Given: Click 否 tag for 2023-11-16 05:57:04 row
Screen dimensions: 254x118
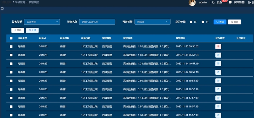Looking at the screenshot, I should [x=218, y=55].
